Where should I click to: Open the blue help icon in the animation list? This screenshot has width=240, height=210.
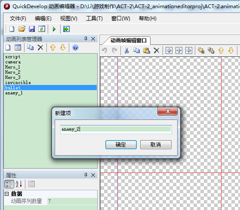[x=75, y=47]
